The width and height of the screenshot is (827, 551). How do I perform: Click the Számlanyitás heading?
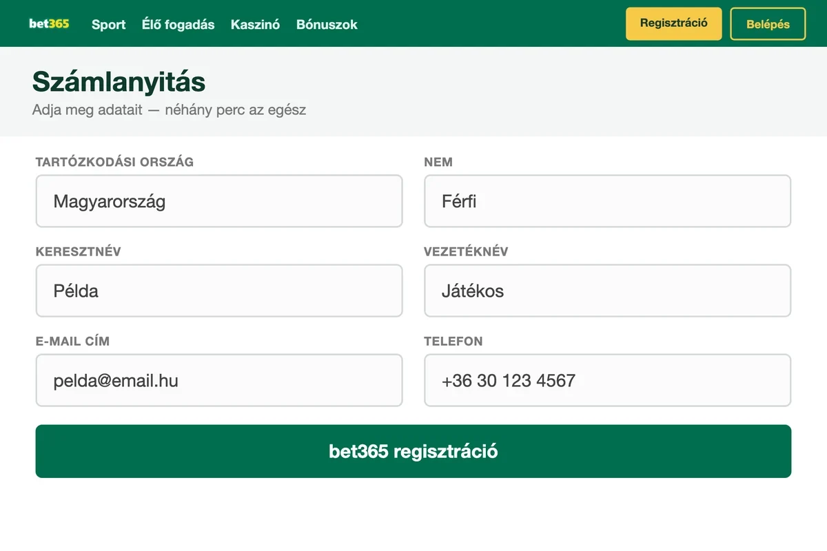(x=119, y=82)
